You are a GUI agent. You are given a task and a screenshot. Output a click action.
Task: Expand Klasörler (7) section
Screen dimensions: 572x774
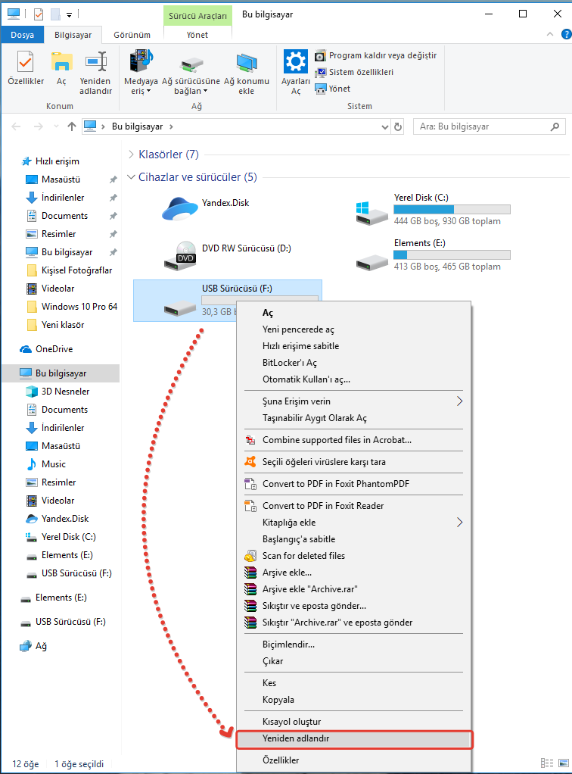pyautogui.click(x=131, y=154)
